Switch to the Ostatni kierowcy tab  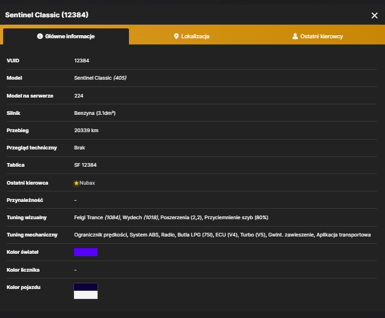318,36
